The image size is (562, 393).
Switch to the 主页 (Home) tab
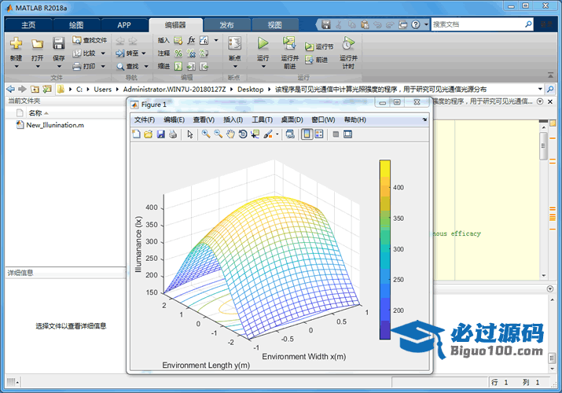[28, 25]
